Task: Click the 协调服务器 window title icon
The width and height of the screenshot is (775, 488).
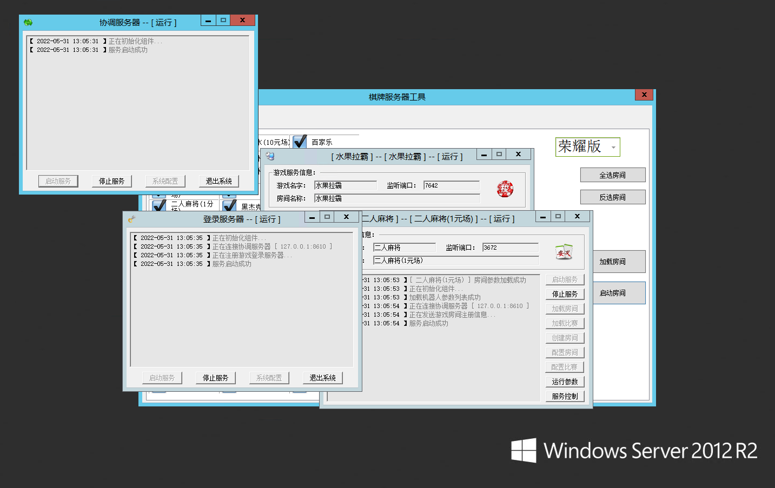Action: [x=28, y=22]
